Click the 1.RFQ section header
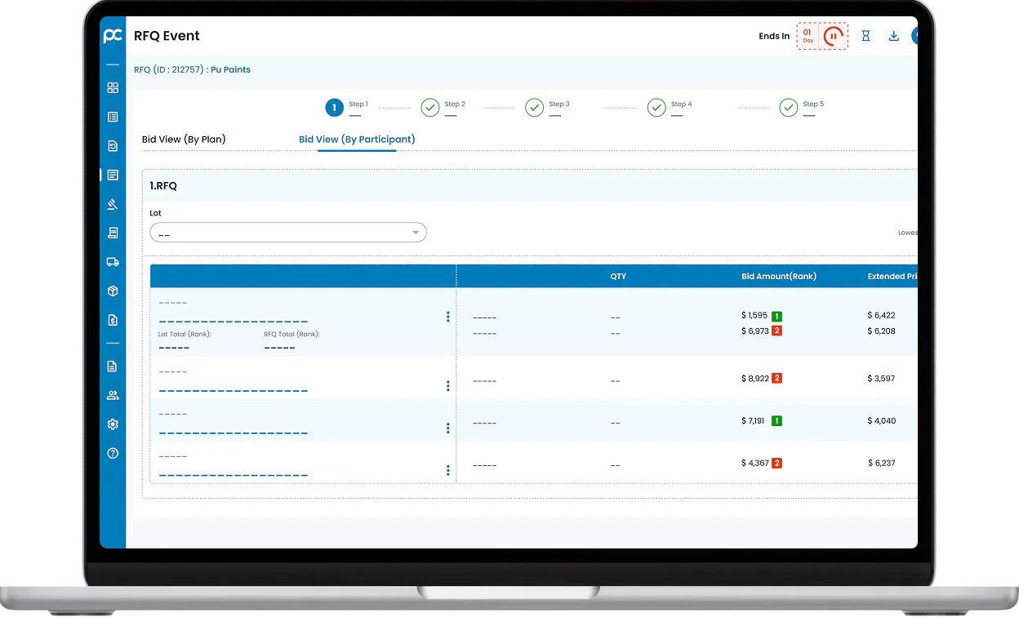 tap(163, 186)
